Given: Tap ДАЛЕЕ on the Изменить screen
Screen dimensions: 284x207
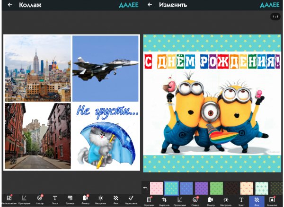Looking at the screenshot, I should click(270, 5).
